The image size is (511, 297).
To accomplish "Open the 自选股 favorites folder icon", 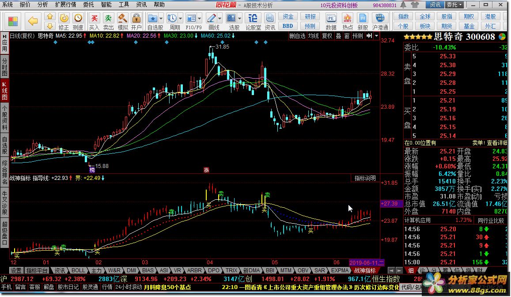I will [152, 18].
